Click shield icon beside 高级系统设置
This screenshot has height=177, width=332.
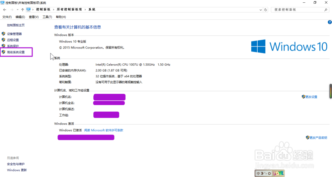(3, 52)
